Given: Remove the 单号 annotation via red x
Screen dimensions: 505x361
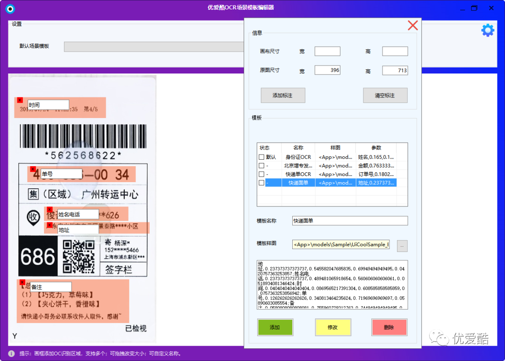Looking at the screenshot, I should (33, 169).
